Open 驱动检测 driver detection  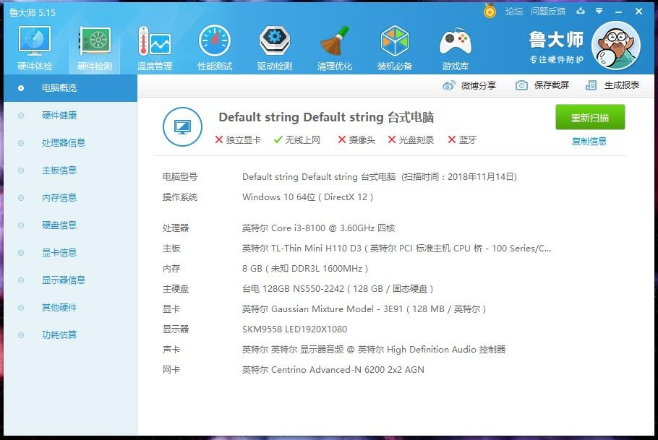pyautogui.click(x=274, y=46)
